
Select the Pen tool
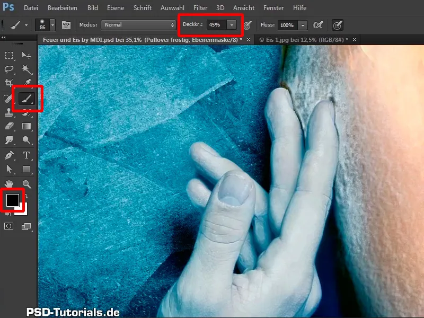point(9,155)
